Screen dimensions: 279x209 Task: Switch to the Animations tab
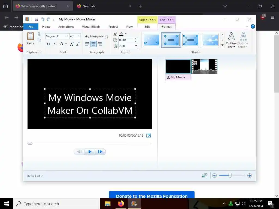click(x=66, y=27)
